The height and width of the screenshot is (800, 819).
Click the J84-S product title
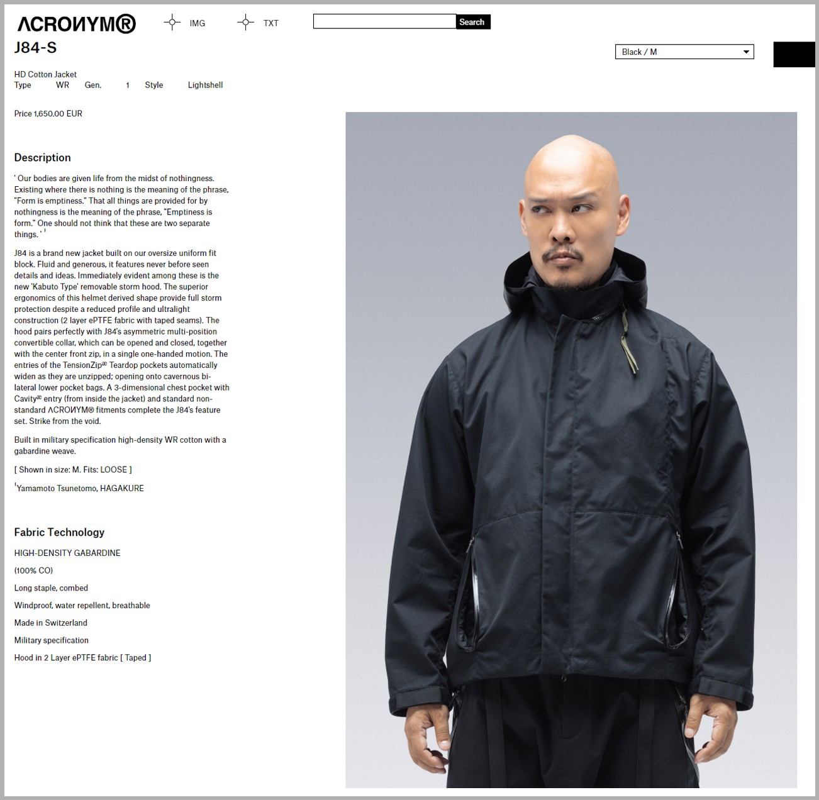(x=35, y=48)
